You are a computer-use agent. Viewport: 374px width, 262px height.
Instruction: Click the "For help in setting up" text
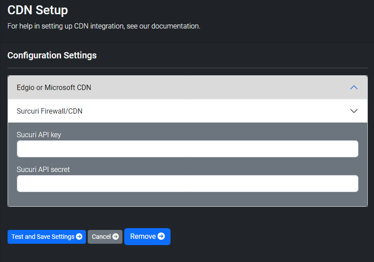click(40, 26)
